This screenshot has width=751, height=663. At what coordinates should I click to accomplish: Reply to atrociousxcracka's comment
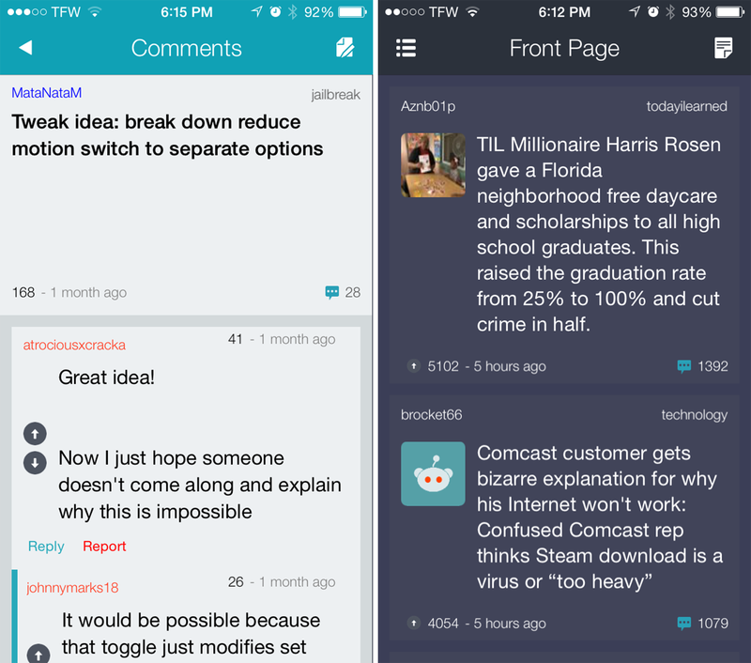[x=46, y=547]
